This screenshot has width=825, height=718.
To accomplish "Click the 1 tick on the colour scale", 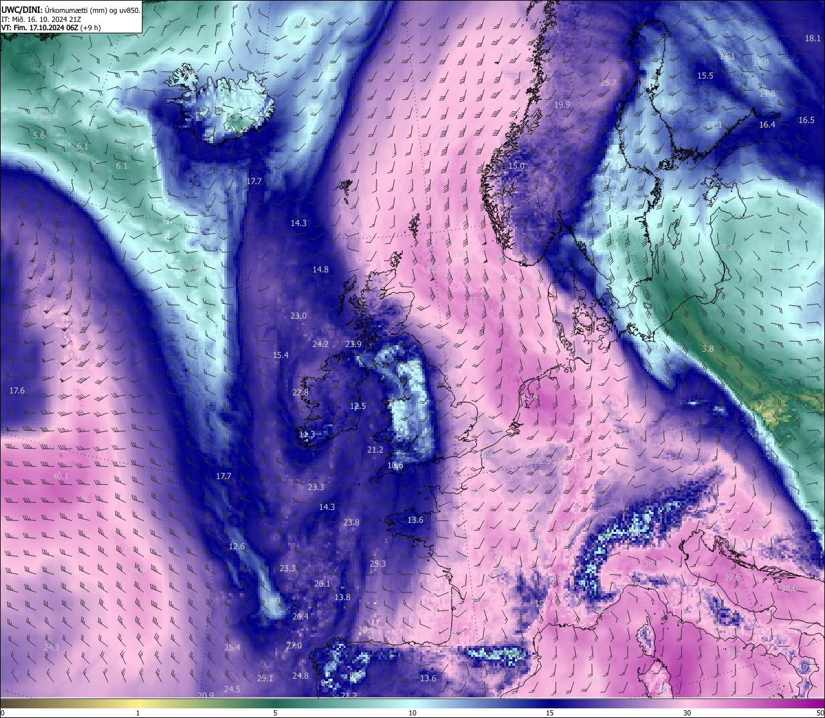I will [x=138, y=713].
